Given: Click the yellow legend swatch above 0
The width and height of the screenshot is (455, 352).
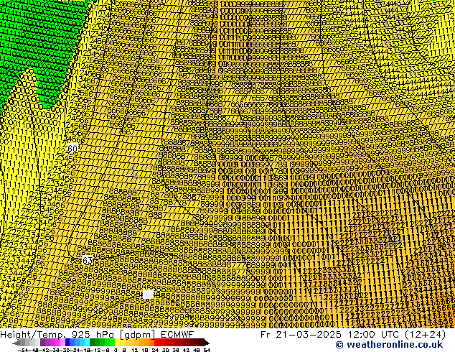Looking at the screenshot, I should tap(117, 343).
